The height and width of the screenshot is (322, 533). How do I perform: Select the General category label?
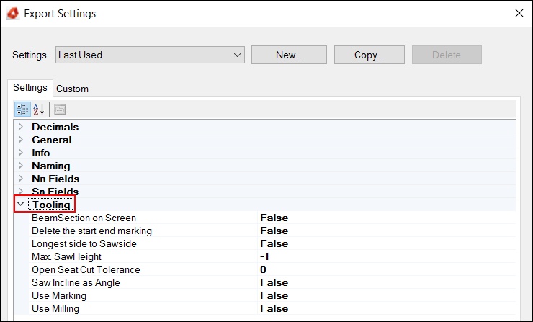click(x=52, y=140)
